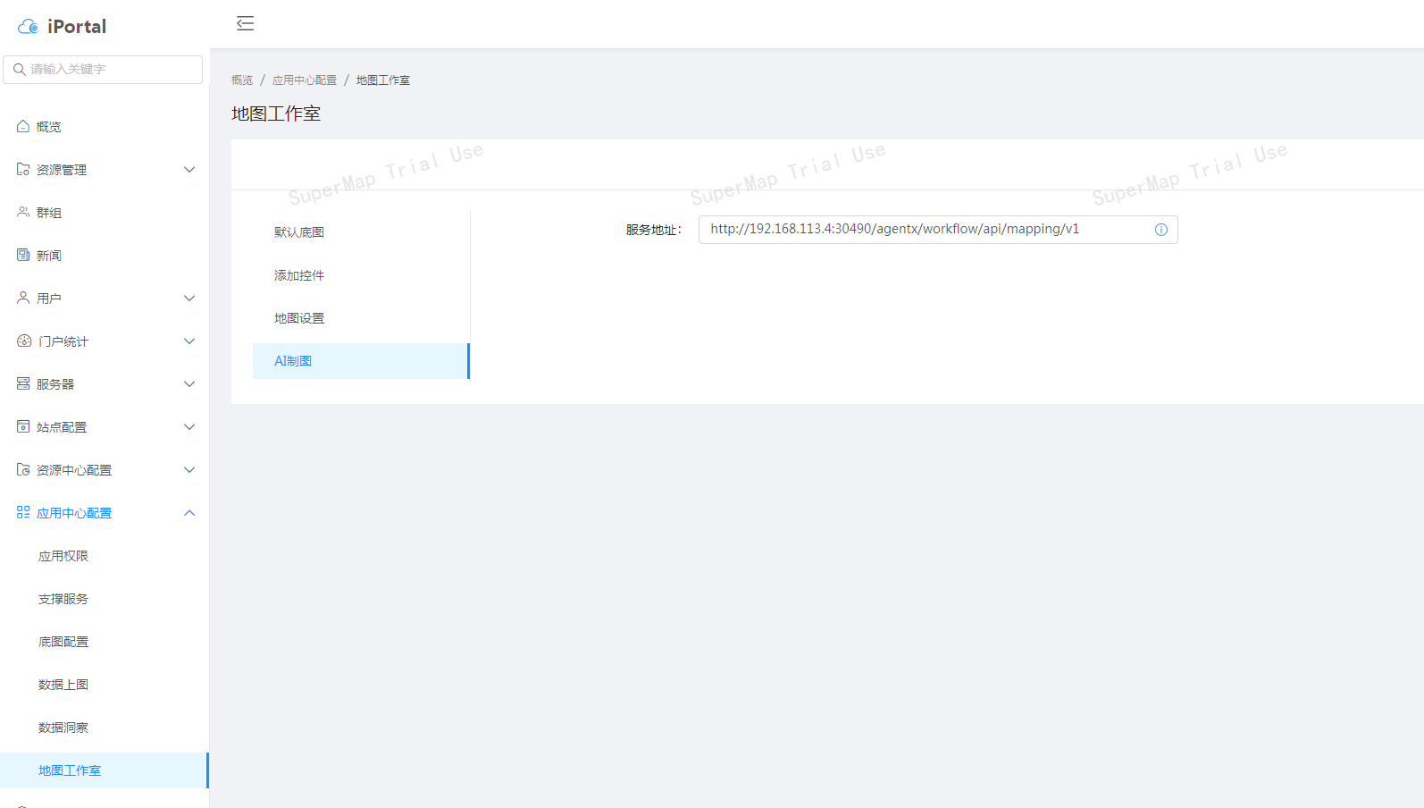Click the iPortal cloud logo icon
The image size is (1424, 808).
pyautogui.click(x=28, y=27)
